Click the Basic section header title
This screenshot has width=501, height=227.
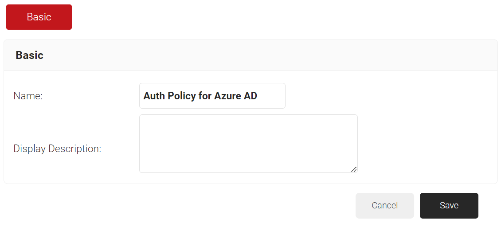(x=29, y=55)
